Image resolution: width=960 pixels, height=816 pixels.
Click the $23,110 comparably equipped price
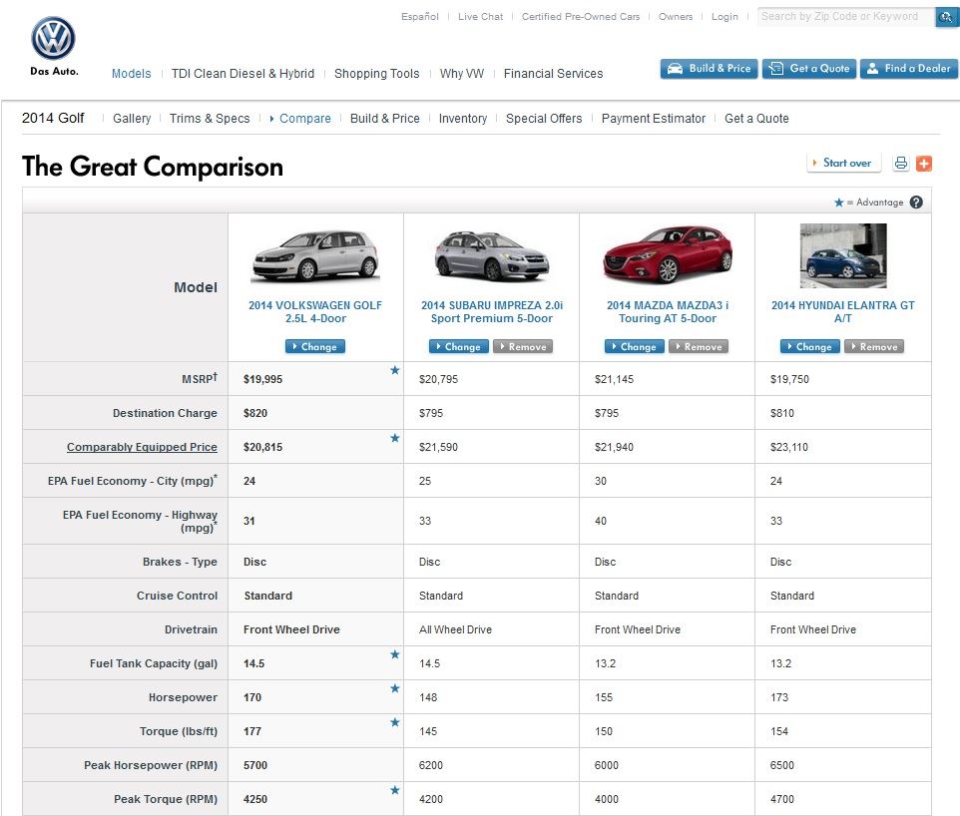(x=789, y=447)
